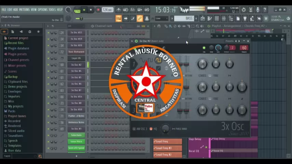Select the Lead Freq pattern clip
Image resolution: width=292 pixels, height=164 pixels.
[167, 141]
